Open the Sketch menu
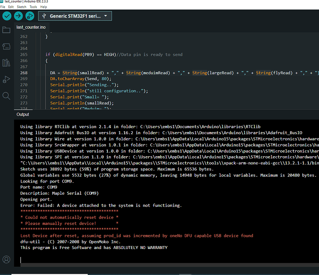The height and width of the screenshot is (275, 319). pyautogui.click(x=21, y=7)
